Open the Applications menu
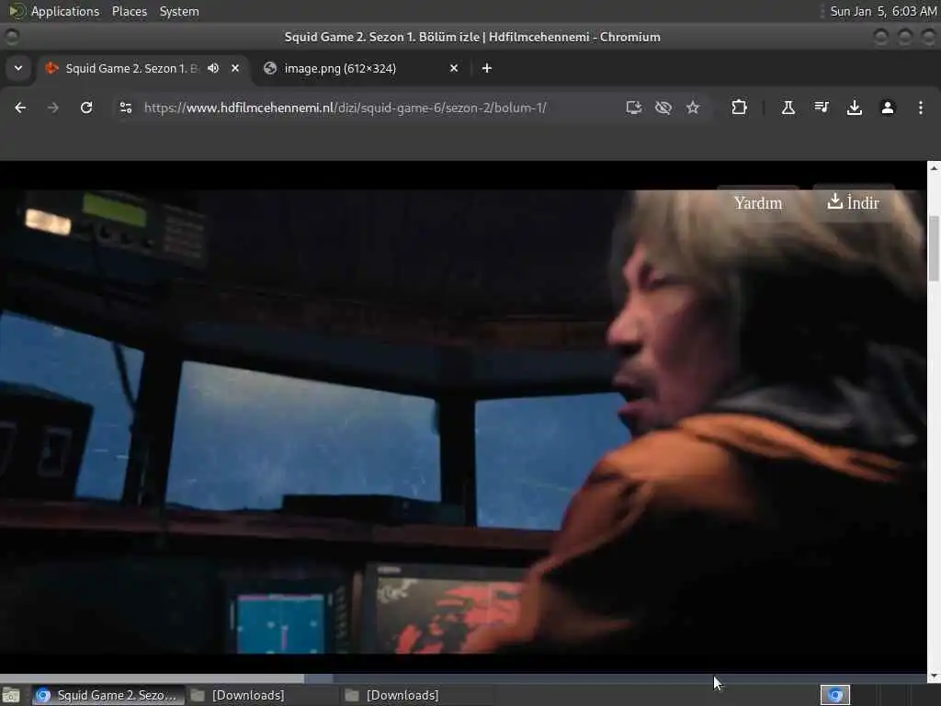 65,11
